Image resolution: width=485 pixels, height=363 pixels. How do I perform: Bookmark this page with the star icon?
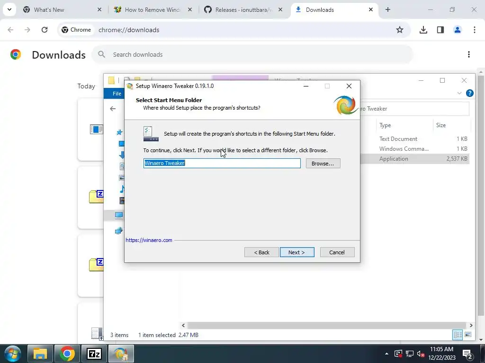pos(400,30)
